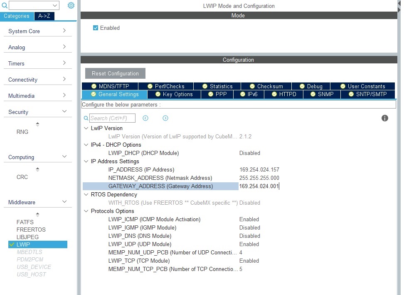
Task: Open the Checksum tab
Action: point(266,86)
